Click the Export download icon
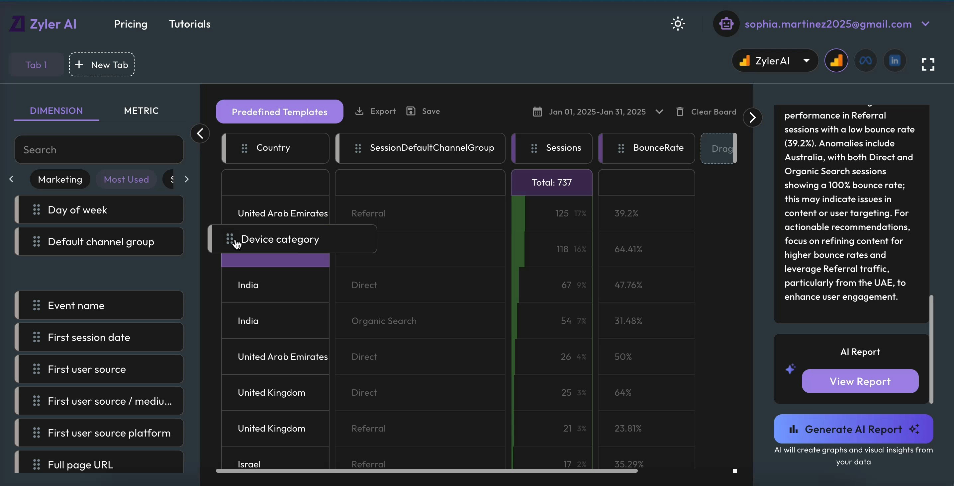The width and height of the screenshot is (954, 486). pyautogui.click(x=359, y=111)
